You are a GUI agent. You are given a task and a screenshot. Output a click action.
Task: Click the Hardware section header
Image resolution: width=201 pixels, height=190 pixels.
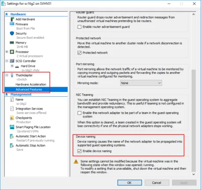tap(18, 14)
